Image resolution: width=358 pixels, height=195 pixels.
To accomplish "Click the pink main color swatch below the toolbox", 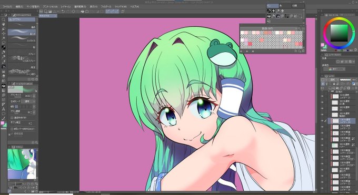I will tap(3, 123).
